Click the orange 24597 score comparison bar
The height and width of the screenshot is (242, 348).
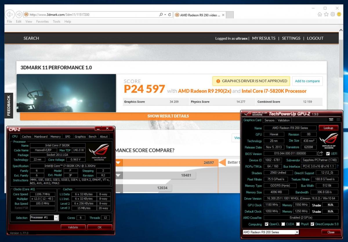167,163
